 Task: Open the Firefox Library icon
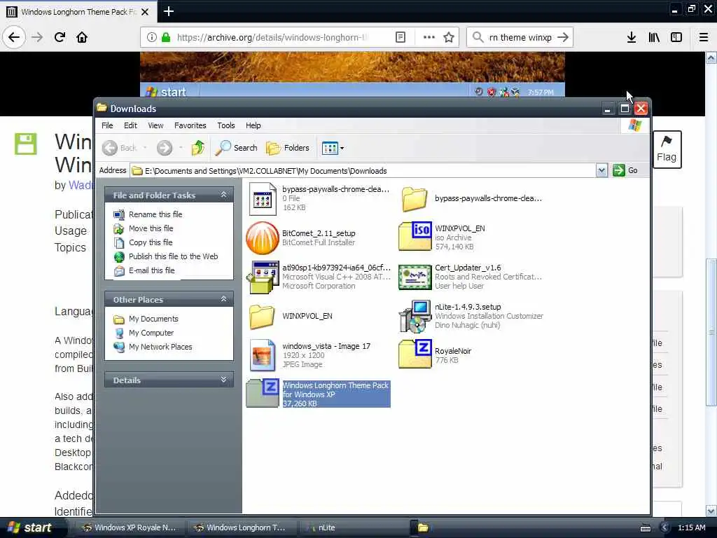[654, 37]
